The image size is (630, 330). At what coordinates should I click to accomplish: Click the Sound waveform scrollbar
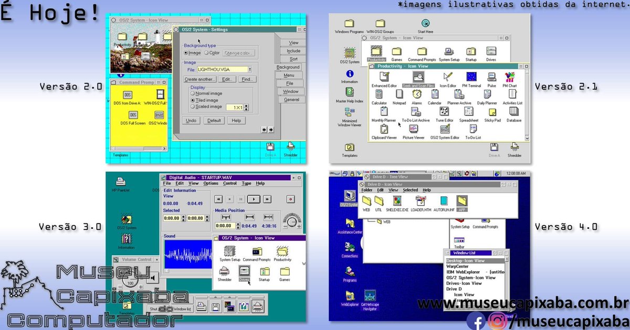coord(189,272)
